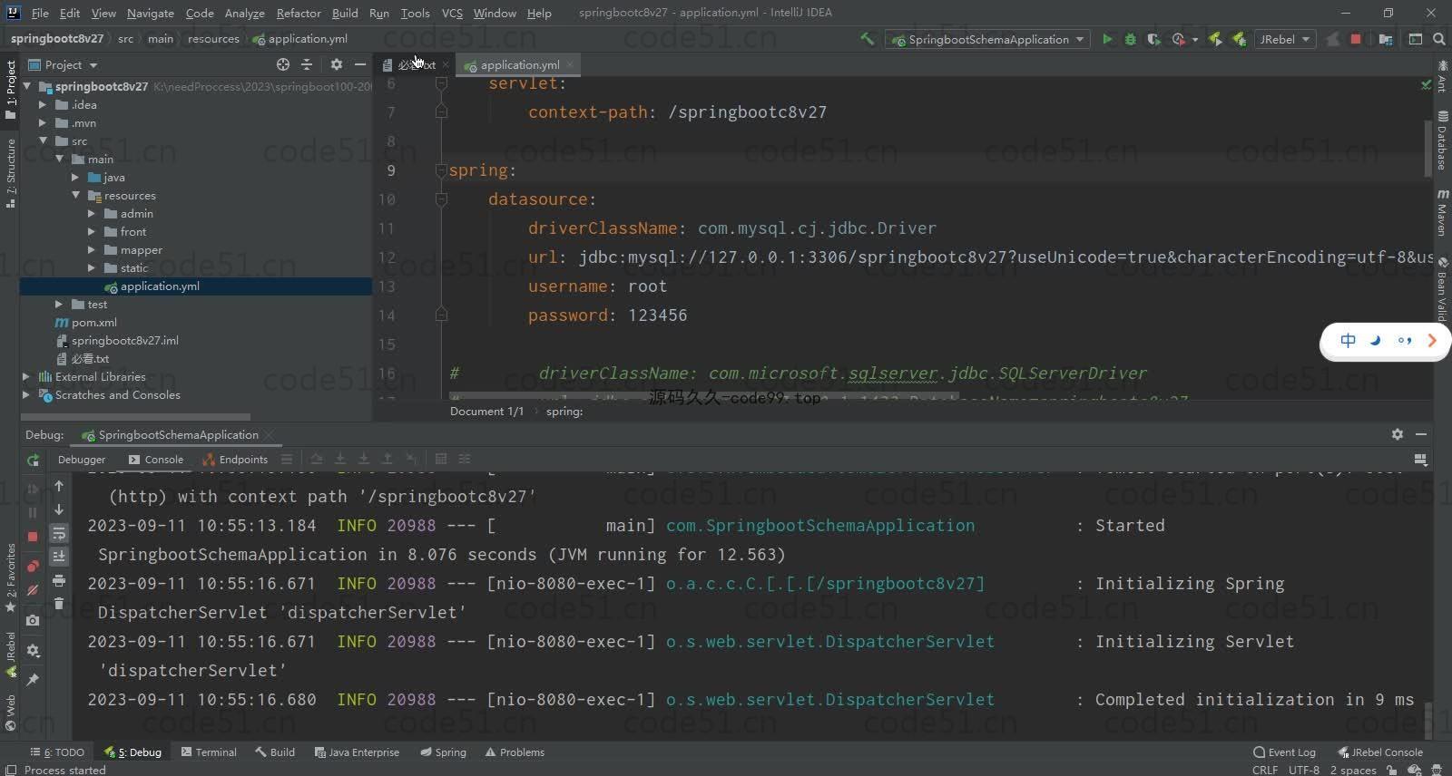The width and height of the screenshot is (1452, 776).
Task: Expand the test folder
Action: point(59,305)
